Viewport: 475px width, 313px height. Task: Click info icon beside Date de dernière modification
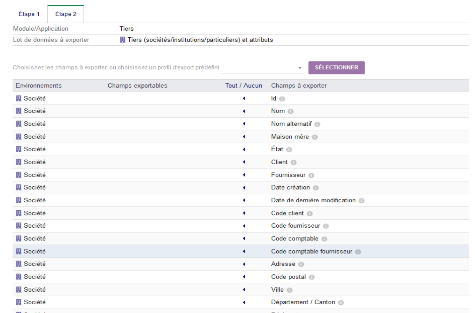[361, 201]
